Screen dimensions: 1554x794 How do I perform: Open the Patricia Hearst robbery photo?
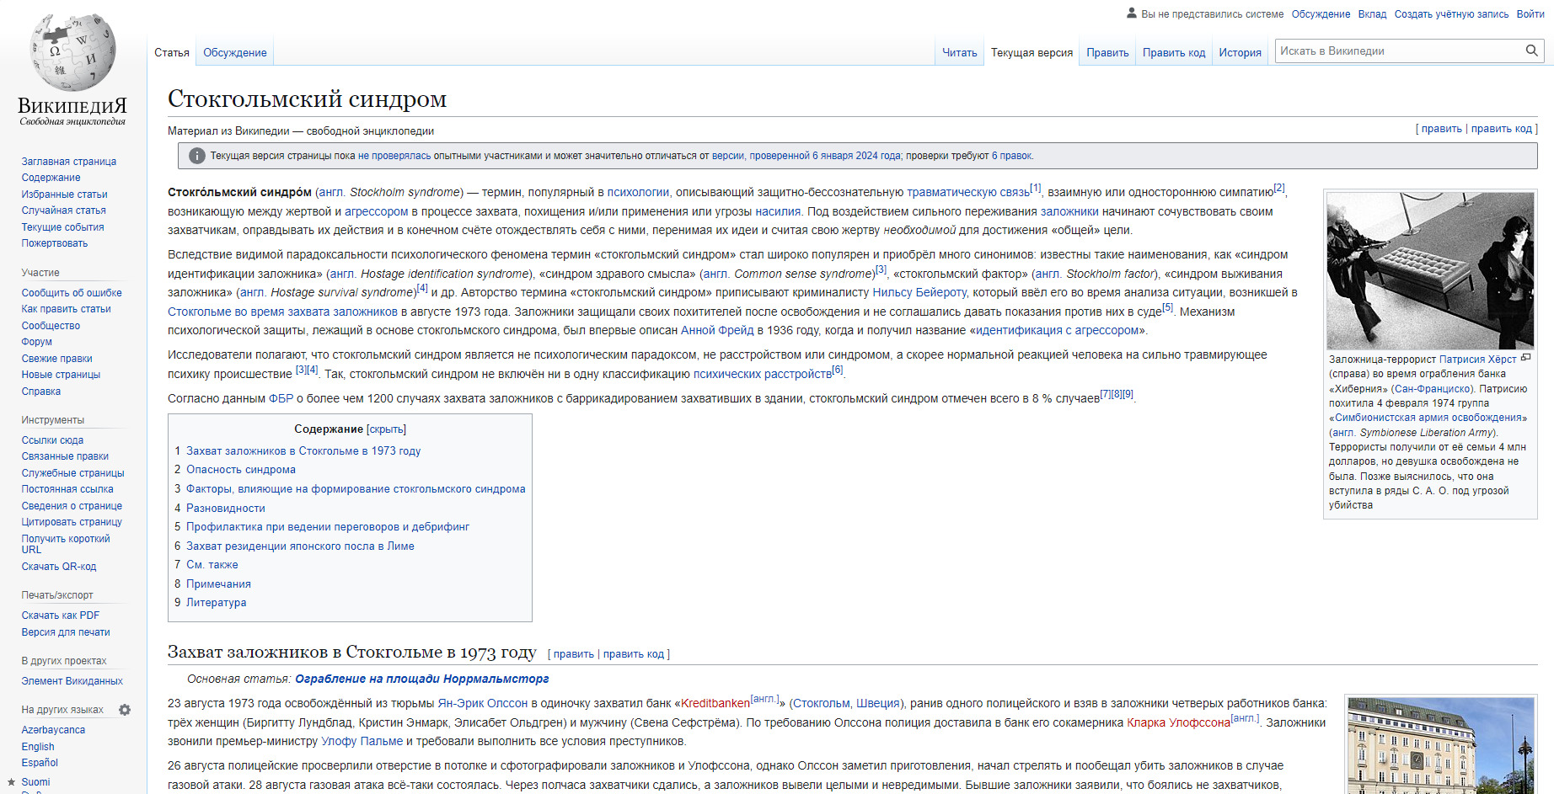[1429, 270]
